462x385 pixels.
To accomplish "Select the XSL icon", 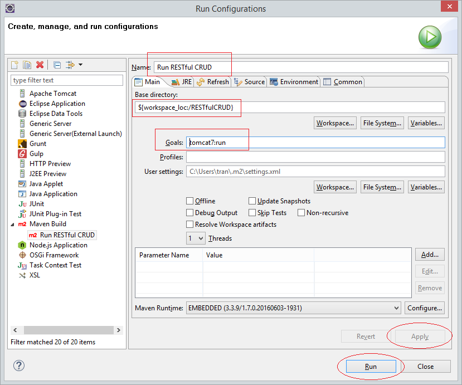I will click(x=22, y=275).
